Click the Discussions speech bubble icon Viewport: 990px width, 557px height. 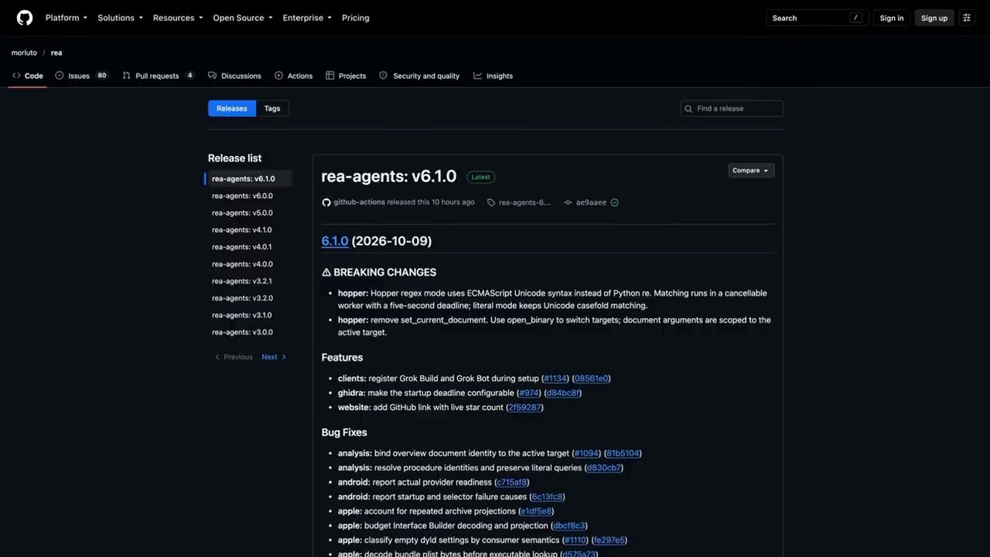click(x=213, y=76)
